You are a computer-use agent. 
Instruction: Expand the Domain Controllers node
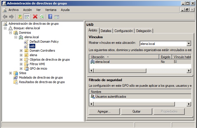[x=21, y=51]
